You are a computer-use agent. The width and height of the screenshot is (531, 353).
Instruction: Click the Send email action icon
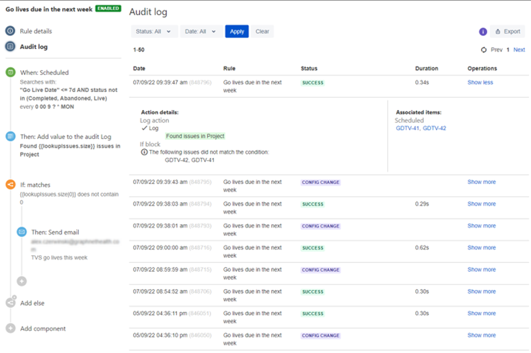[x=22, y=232]
